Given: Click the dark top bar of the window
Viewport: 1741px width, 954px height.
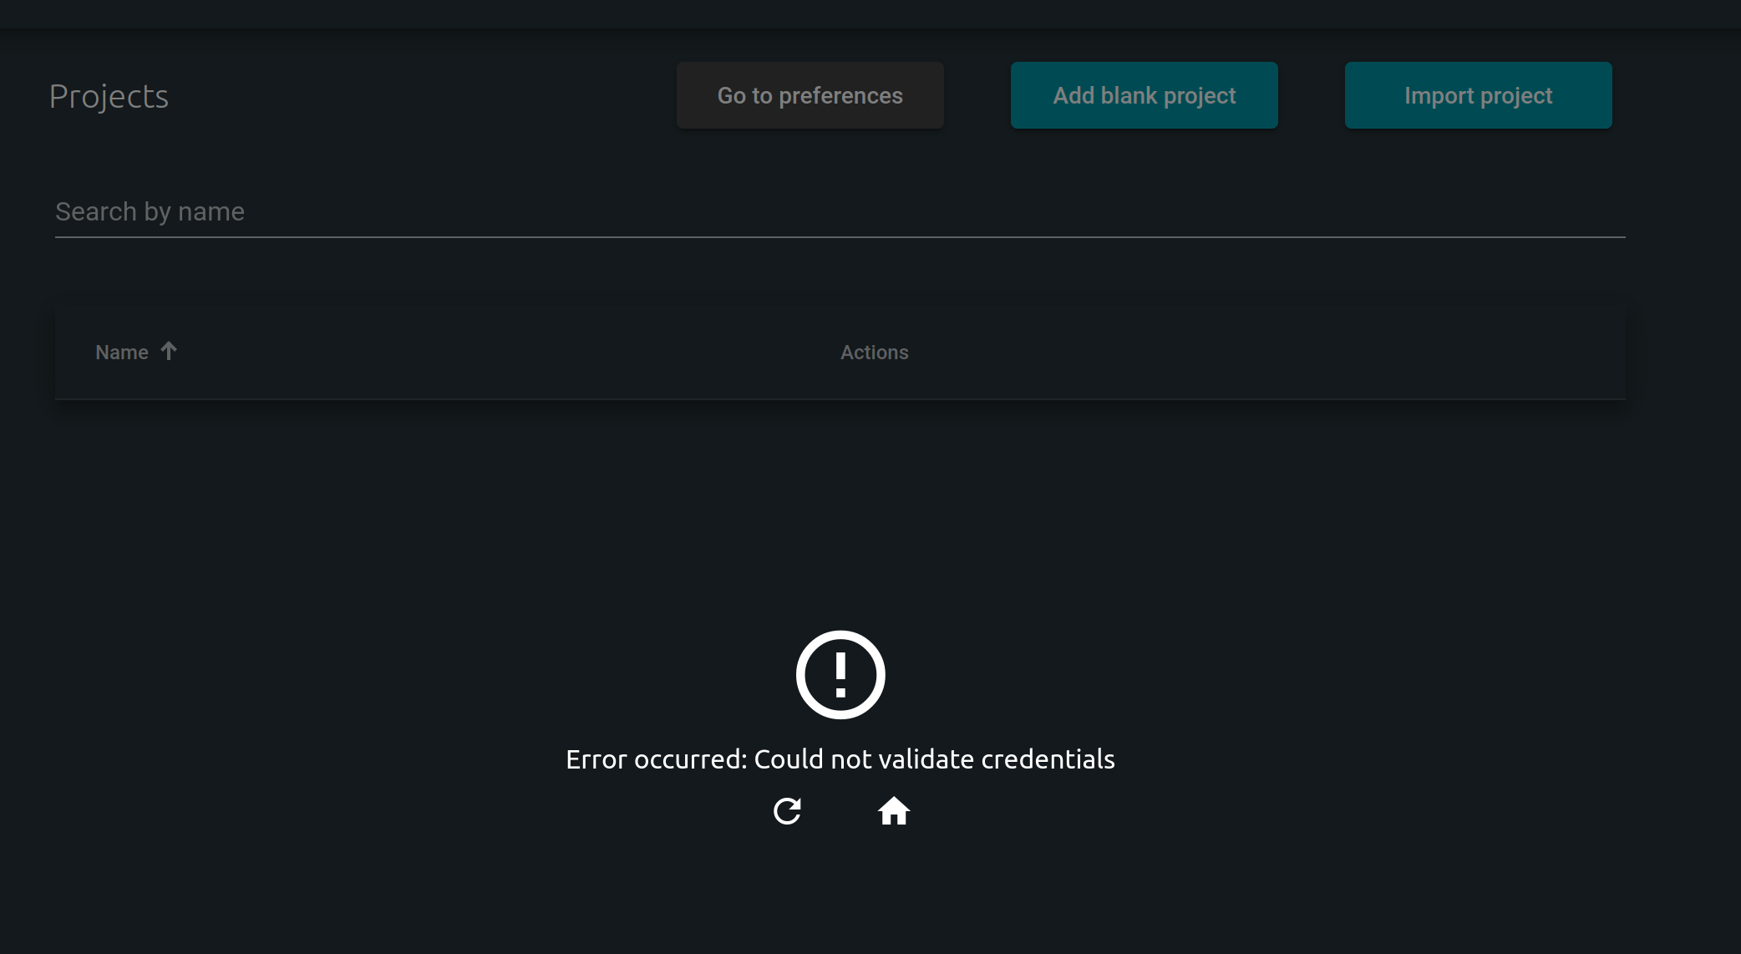Looking at the screenshot, I should coord(870,12).
